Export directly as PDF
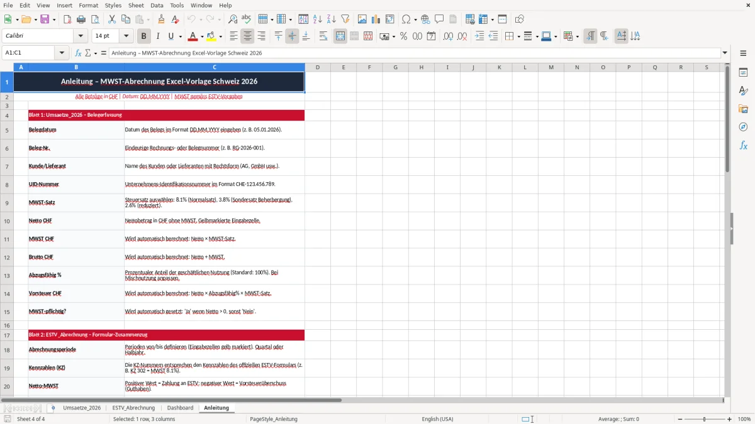The width and height of the screenshot is (755, 424). (67, 19)
